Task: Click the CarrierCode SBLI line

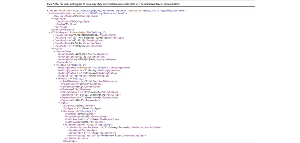Action: [80, 87]
